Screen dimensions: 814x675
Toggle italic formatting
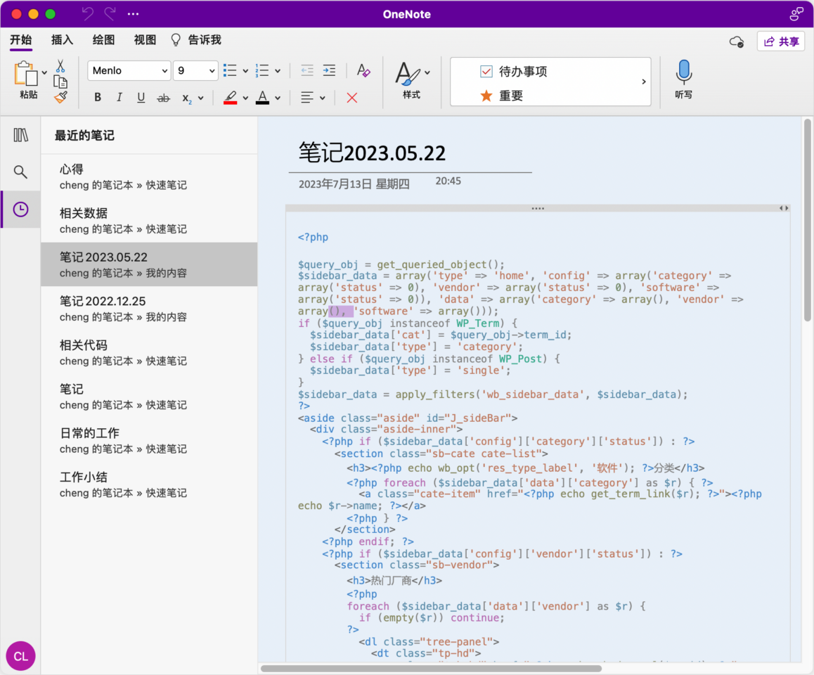[119, 98]
